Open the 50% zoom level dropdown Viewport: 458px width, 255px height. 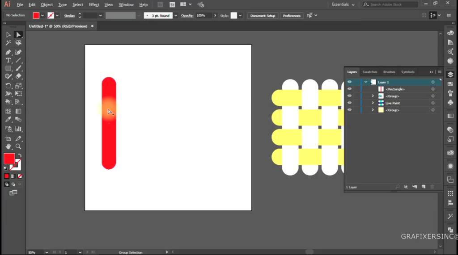pyautogui.click(x=47, y=252)
